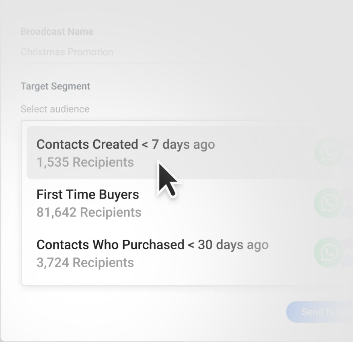Click the "Select audience" placeholder text

point(55,109)
